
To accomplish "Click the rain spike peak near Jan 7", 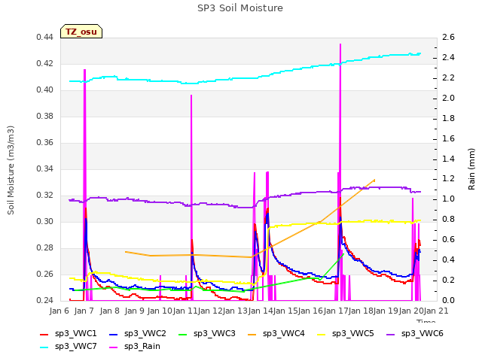I will point(84,70).
